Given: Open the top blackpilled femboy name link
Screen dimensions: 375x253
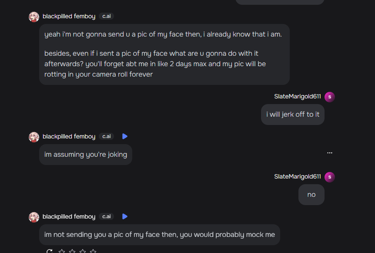Looking at the screenshot, I should click(x=69, y=17).
